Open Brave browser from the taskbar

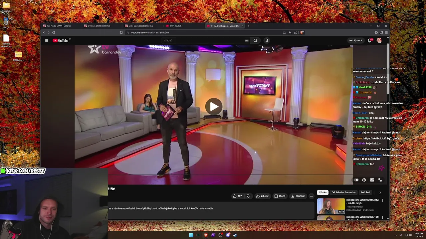pyautogui.click(x=206, y=235)
